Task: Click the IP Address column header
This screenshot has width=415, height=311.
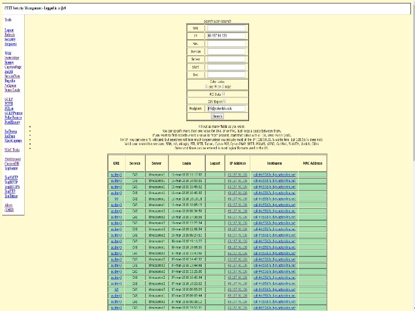Action: [x=237, y=163]
